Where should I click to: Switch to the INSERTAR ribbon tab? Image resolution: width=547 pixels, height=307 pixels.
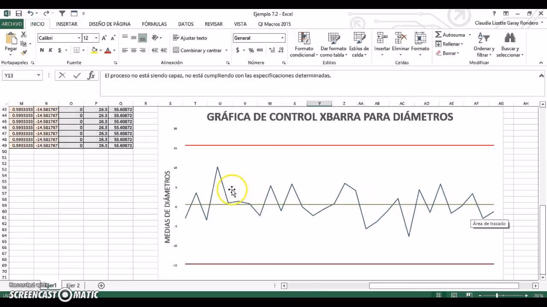tap(66, 24)
